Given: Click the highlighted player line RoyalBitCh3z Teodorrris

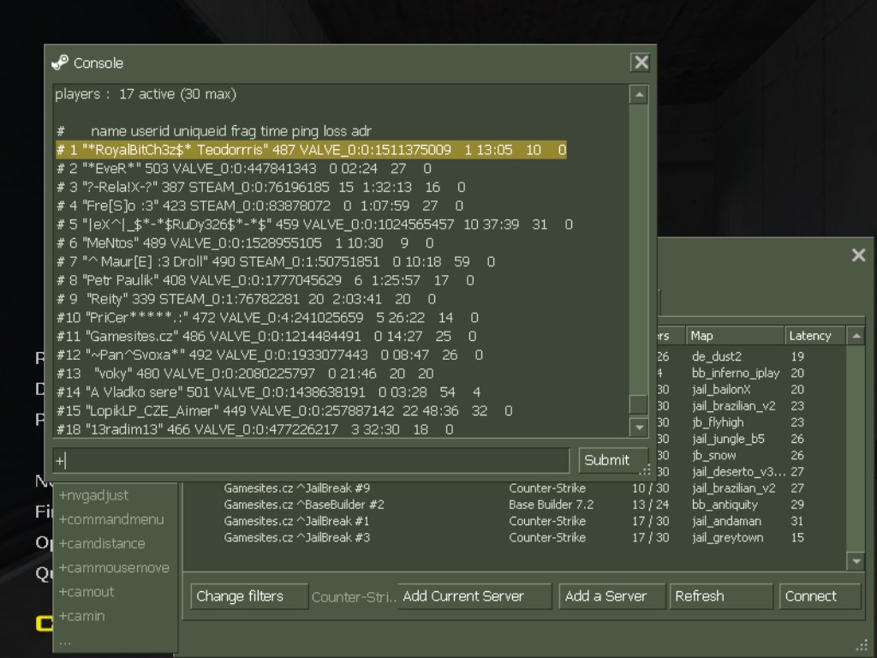Looking at the screenshot, I should point(311,150).
